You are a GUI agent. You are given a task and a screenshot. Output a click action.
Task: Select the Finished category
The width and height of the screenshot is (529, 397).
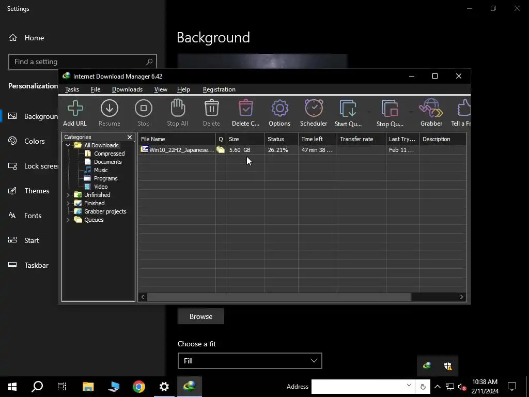click(x=94, y=203)
